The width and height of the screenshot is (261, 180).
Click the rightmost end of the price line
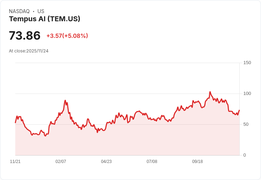[239, 110]
